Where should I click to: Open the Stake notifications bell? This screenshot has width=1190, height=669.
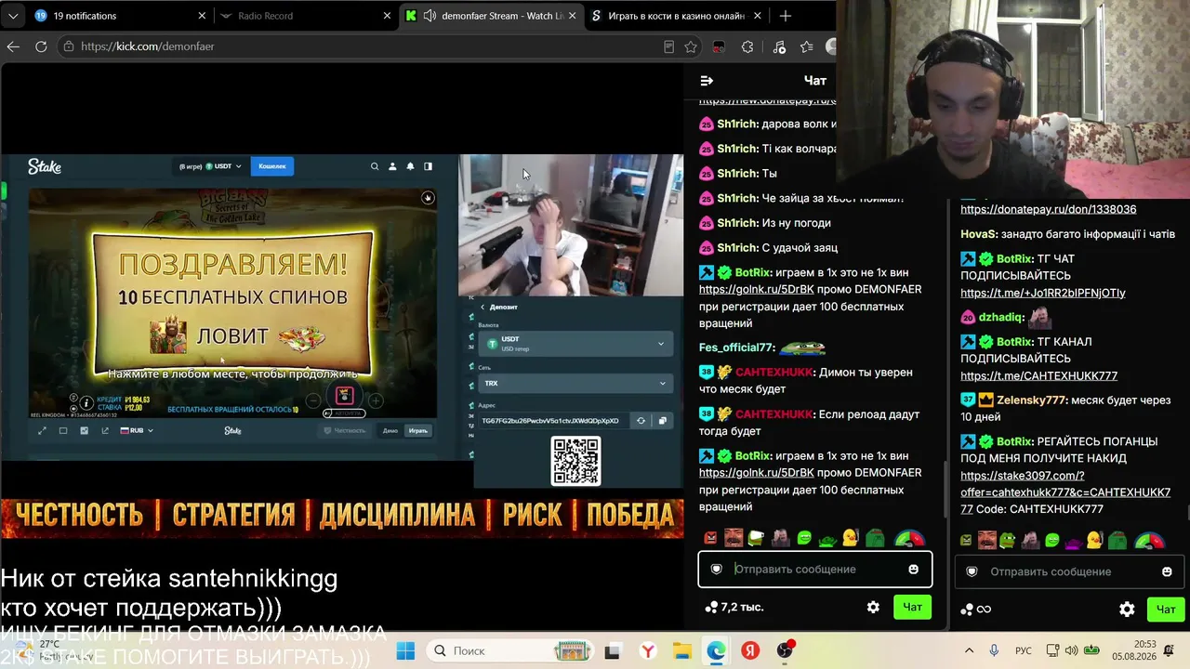pos(410,166)
